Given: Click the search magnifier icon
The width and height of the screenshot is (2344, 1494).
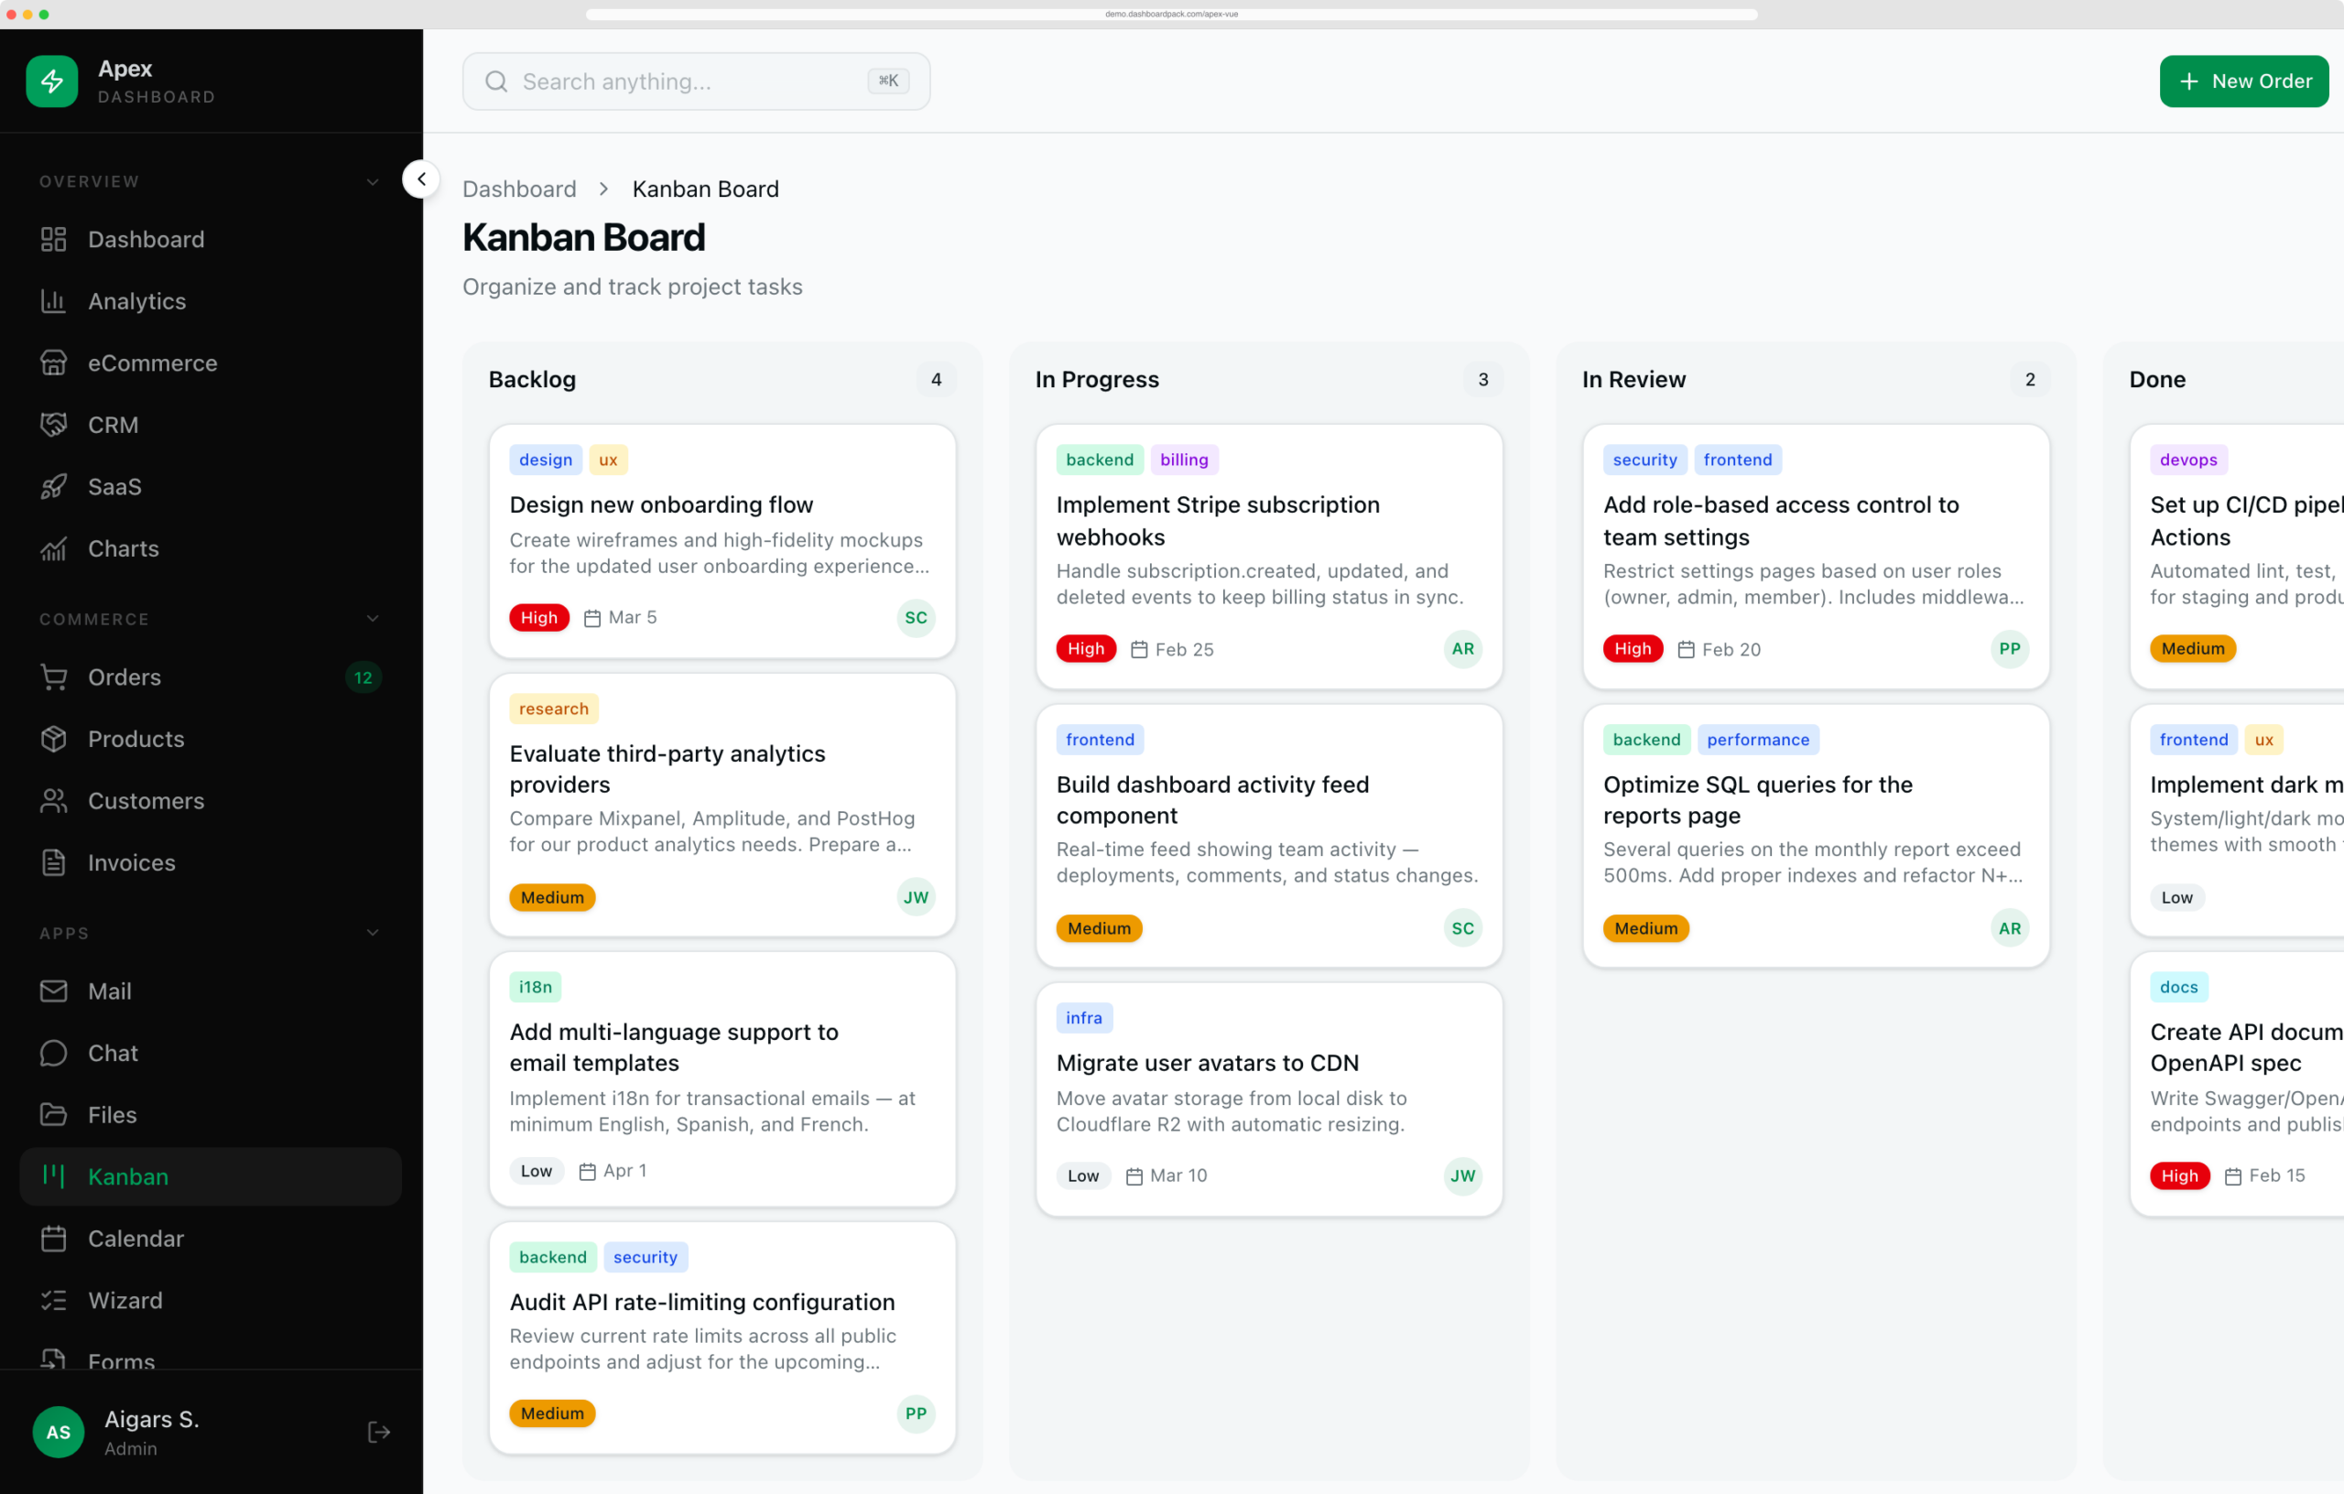Looking at the screenshot, I should click(x=496, y=81).
